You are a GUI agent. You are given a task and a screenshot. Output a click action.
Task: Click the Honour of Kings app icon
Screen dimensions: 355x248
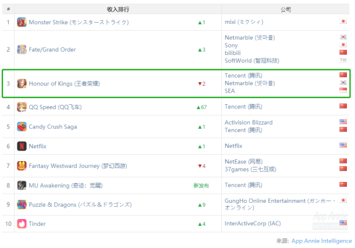21,83
